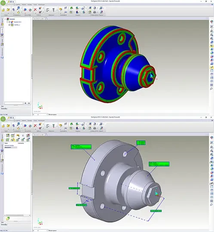Click bottom magnifier icon in upper right toolbar

tap(211, 89)
